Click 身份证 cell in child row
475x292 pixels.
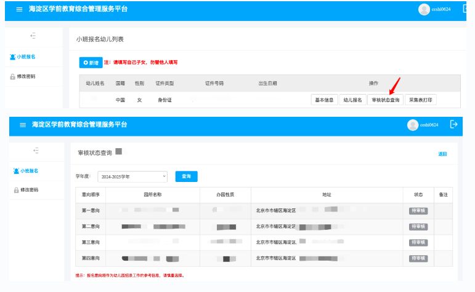[x=164, y=100]
